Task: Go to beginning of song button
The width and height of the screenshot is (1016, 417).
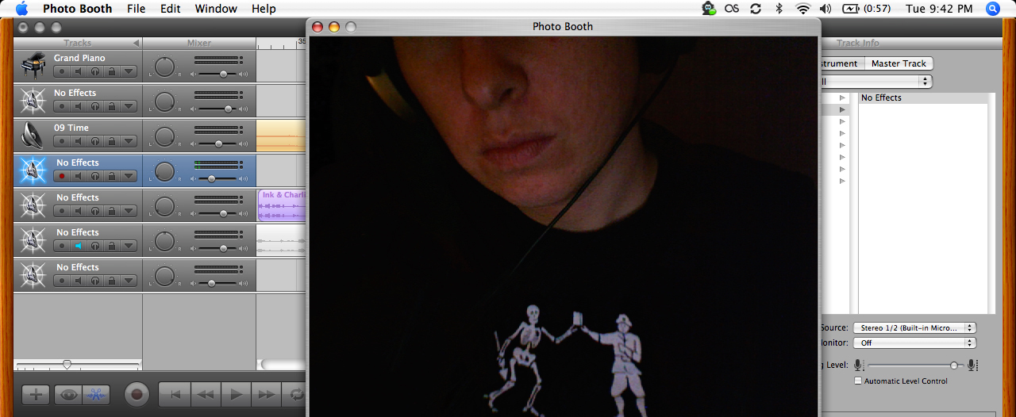Action: pos(175,394)
